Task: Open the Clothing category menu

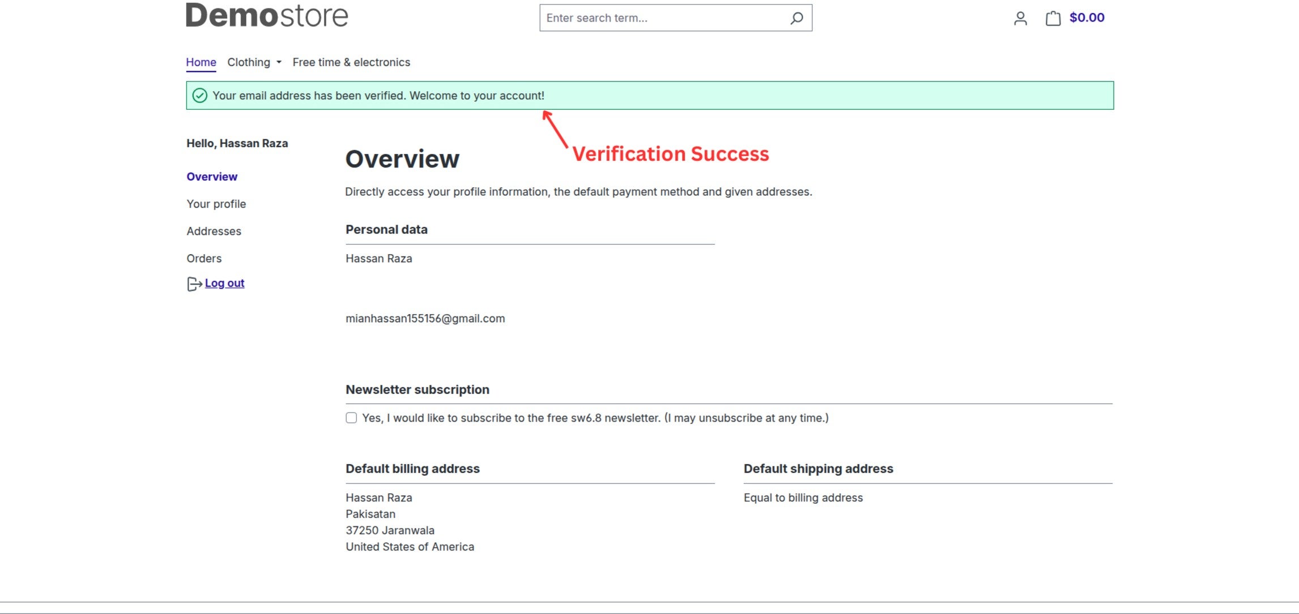Action: pyautogui.click(x=249, y=62)
